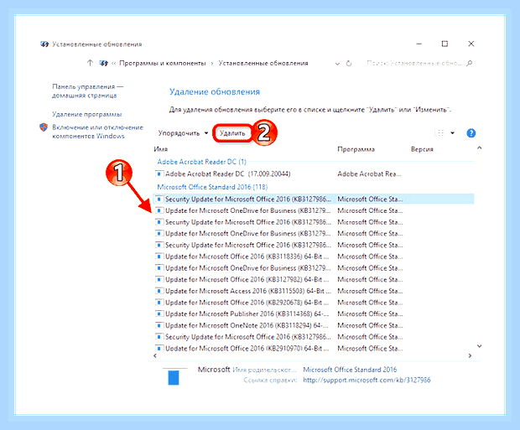Image resolution: width=520 pixels, height=430 pixels.
Task: Click the Удалить button
Action: click(x=232, y=133)
